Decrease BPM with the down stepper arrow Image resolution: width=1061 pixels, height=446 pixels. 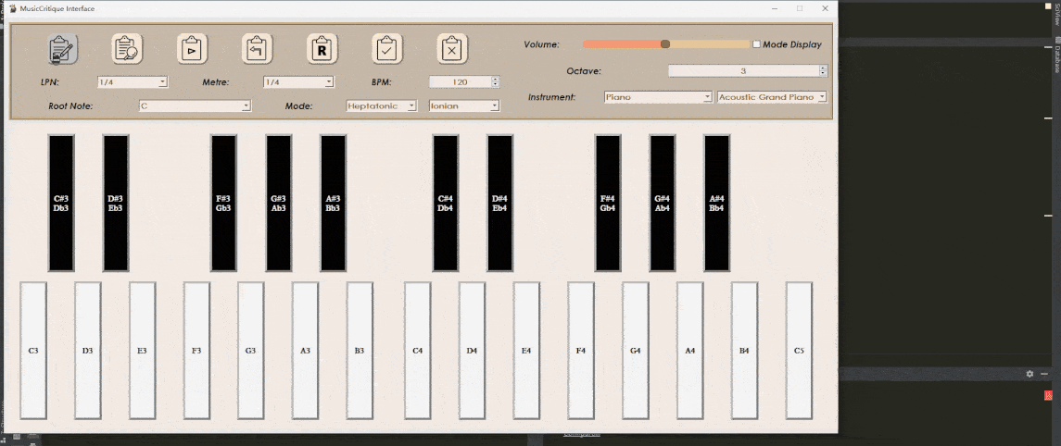pos(496,84)
